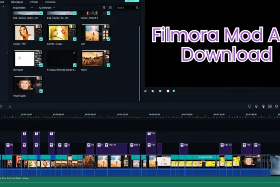Switch media view with grid icon
This screenshot has height=187, width=280.
point(111,7)
